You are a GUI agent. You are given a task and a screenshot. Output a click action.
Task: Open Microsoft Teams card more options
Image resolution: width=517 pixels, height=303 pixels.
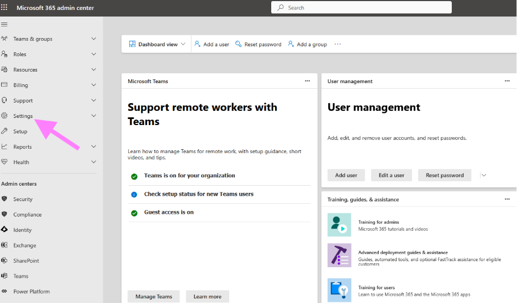click(x=307, y=81)
